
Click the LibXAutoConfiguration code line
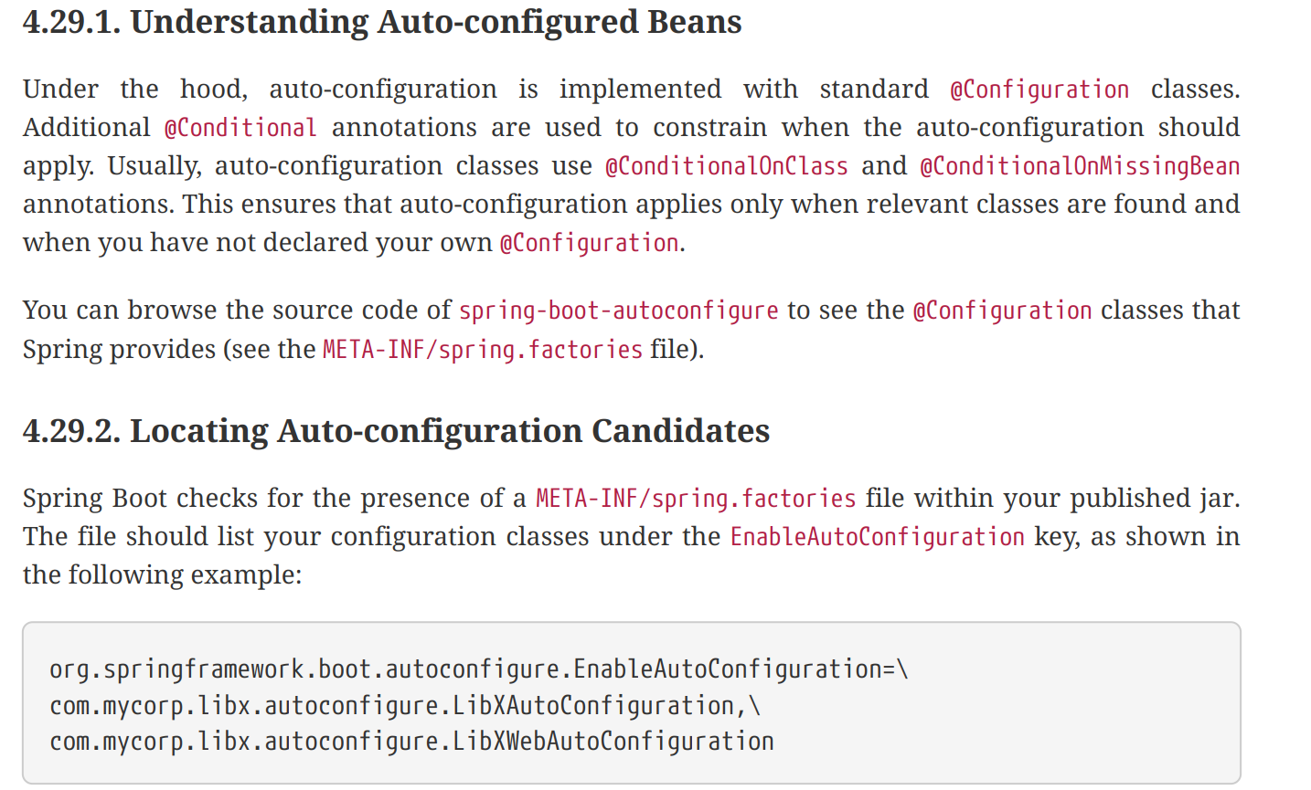click(405, 706)
